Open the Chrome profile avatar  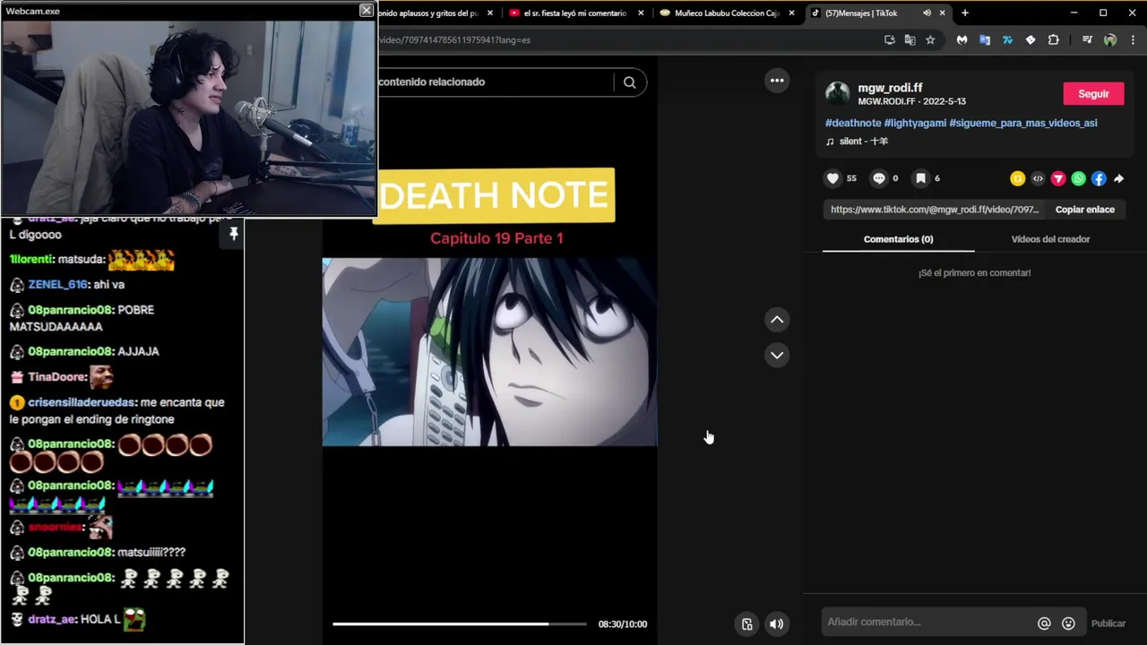(1110, 39)
